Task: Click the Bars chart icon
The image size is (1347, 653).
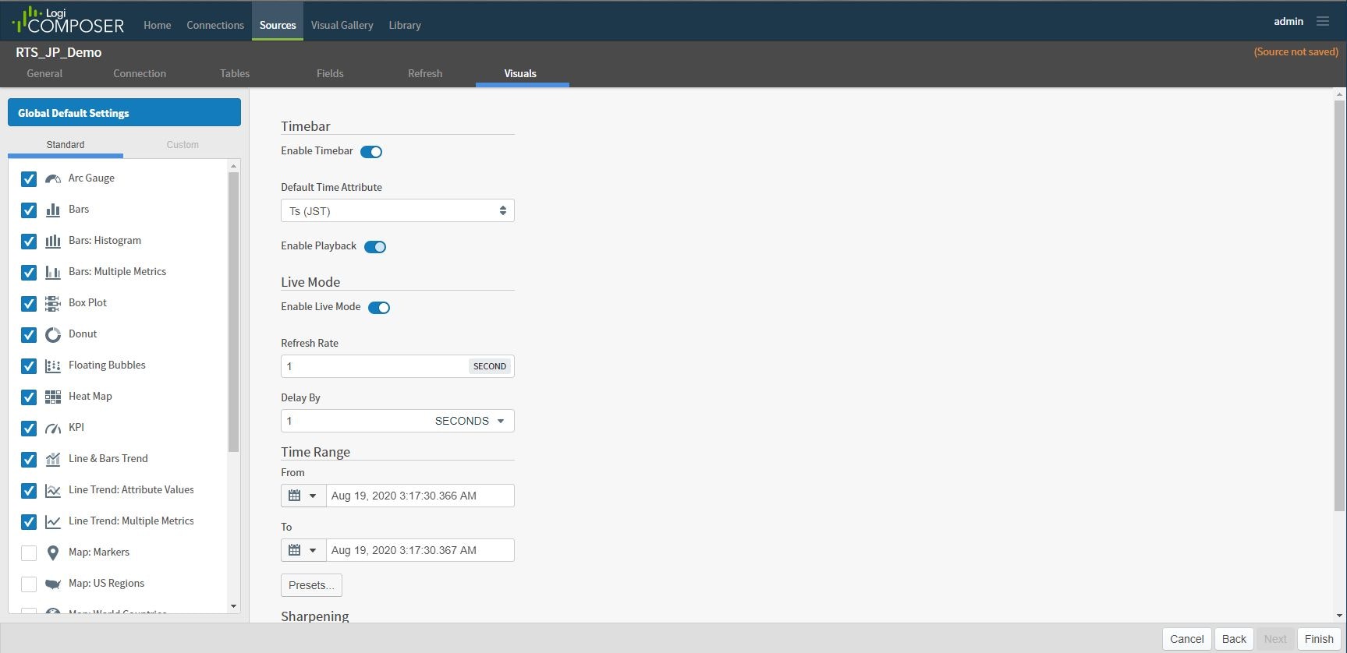Action: pyautogui.click(x=53, y=210)
